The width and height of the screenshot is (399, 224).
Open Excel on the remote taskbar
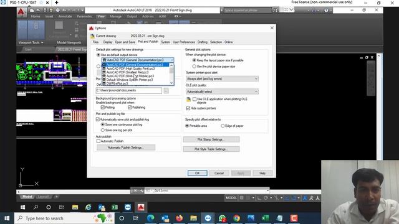115,207
